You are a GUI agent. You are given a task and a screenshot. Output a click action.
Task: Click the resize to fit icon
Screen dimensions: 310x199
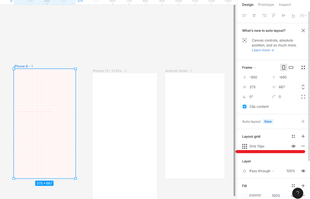[303, 67]
